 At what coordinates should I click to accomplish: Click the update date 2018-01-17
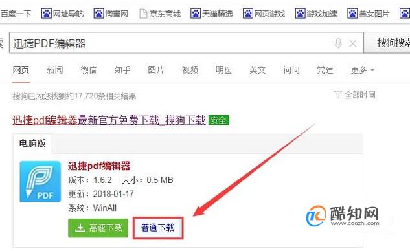(113, 194)
